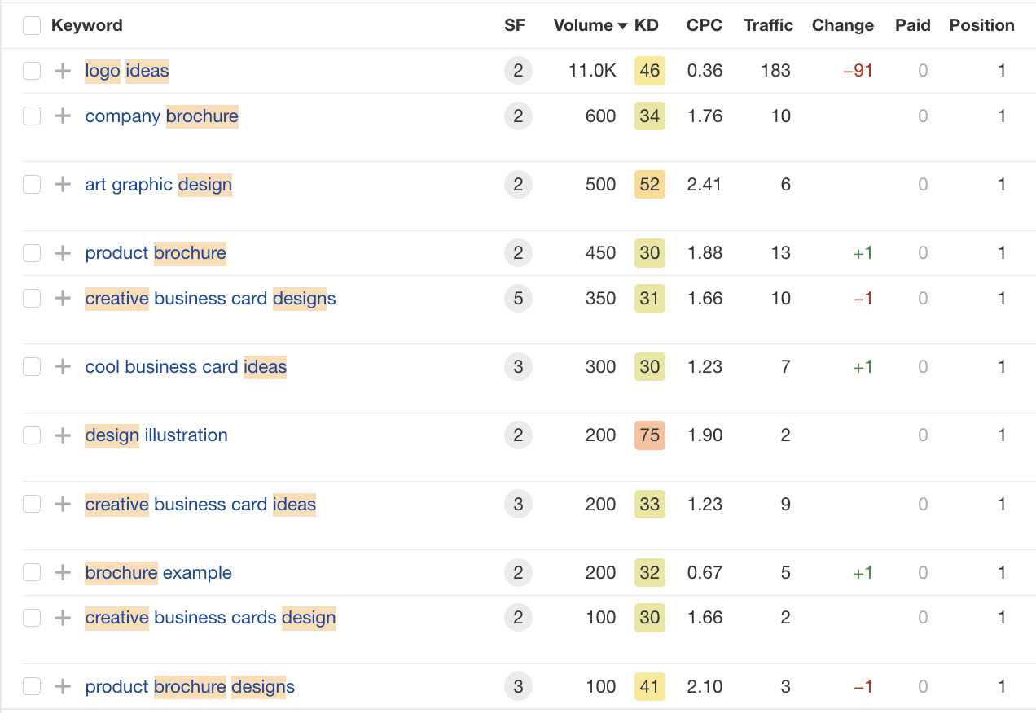Click the plus icon beside 'brochure example'

[63, 573]
